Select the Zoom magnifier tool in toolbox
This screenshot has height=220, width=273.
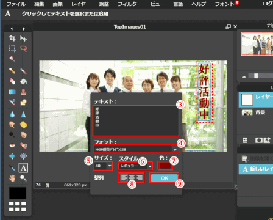[23, 178]
